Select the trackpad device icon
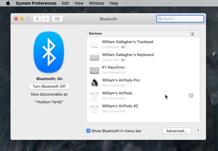Screen dimensions: 218x151 pyautogui.click(x=94, y=45)
